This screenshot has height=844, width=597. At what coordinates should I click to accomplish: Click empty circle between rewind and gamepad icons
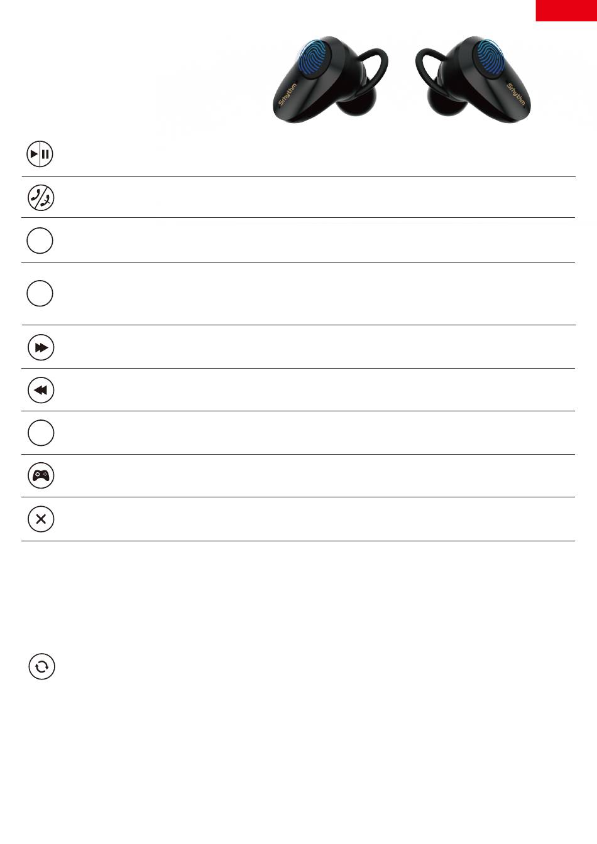41,433
